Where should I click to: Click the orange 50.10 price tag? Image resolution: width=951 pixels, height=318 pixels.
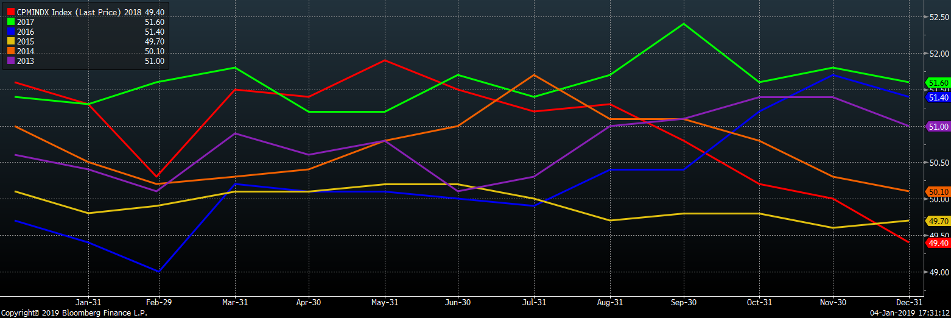click(937, 192)
